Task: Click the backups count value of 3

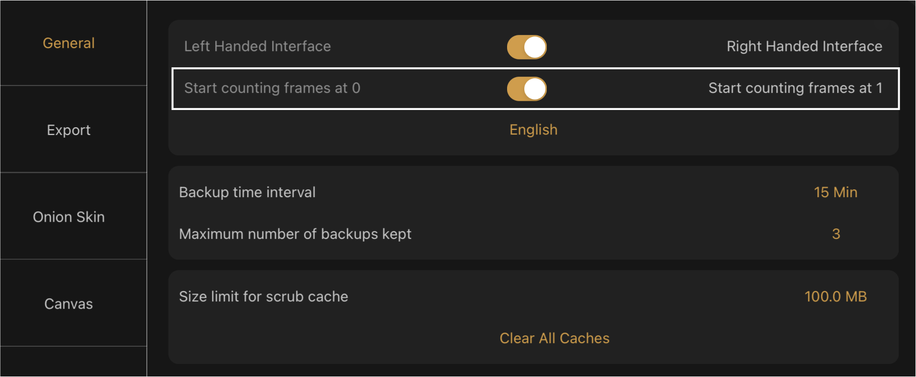Action: pyautogui.click(x=836, y=234)
